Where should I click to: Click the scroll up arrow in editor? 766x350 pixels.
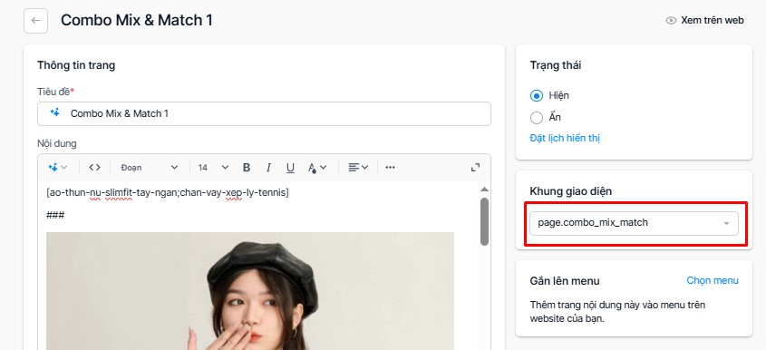[484, 190]
